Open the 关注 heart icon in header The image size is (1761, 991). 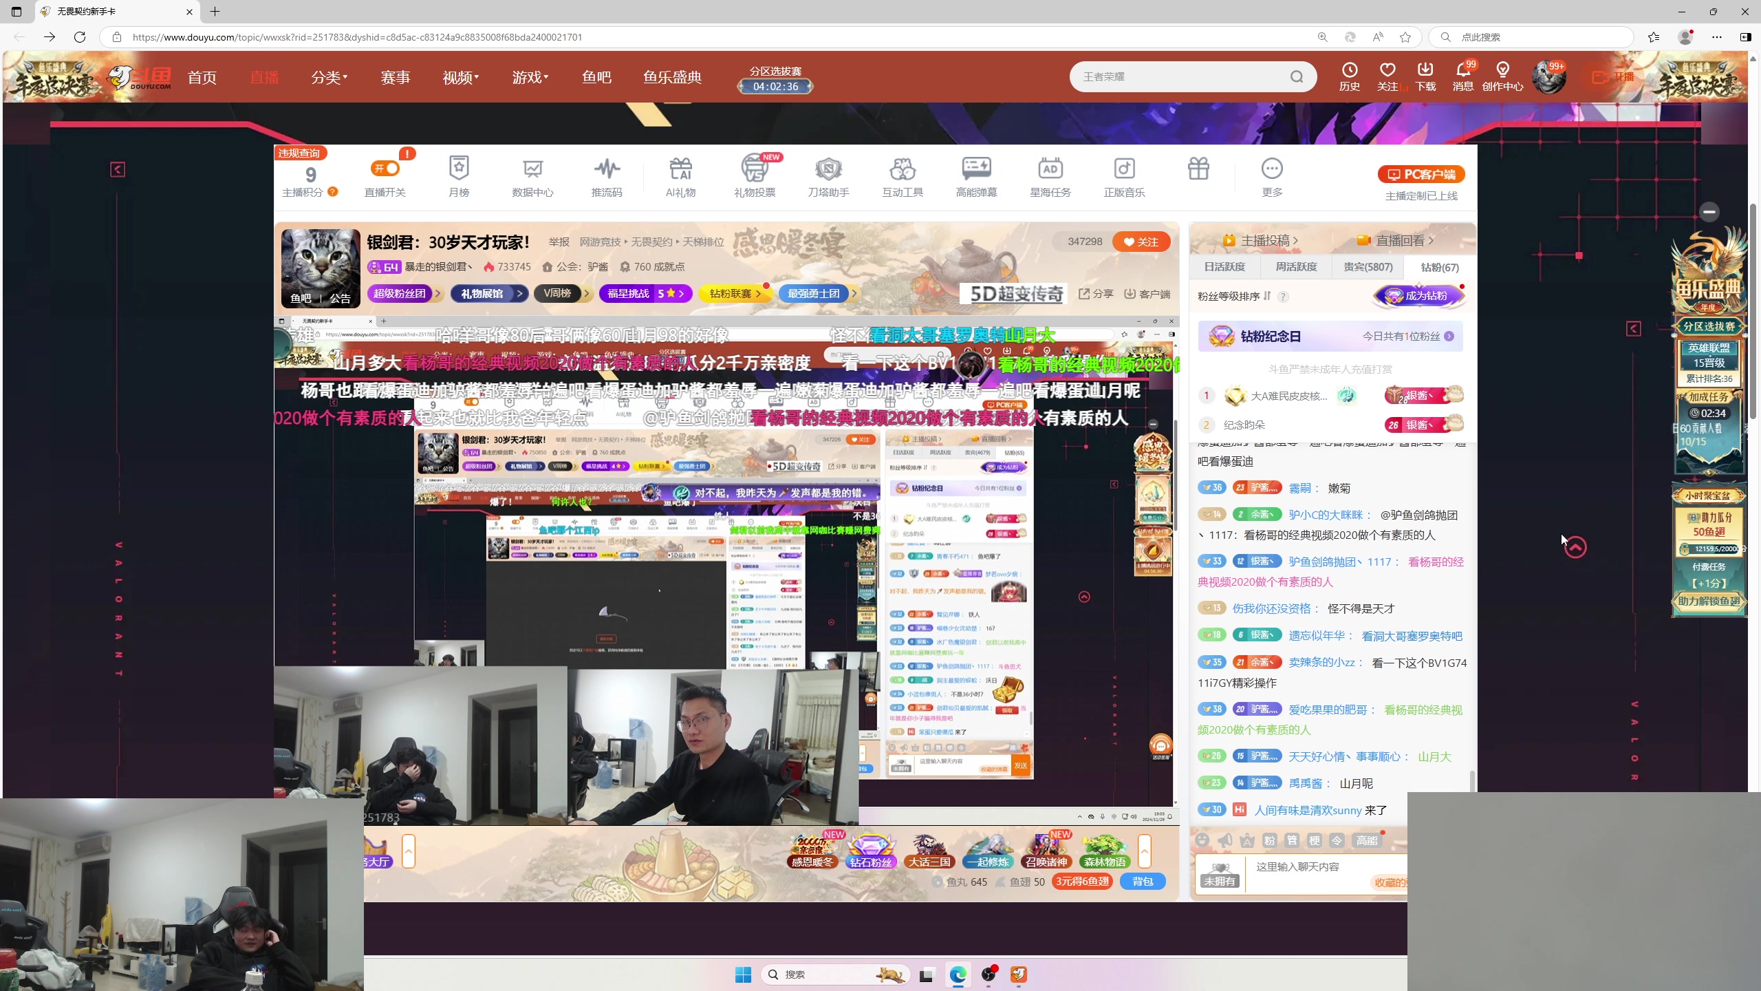1387,76
